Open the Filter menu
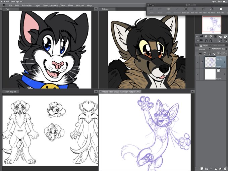Image resolution: width=228 pixels, height=171 pixels. coord(70,5)
